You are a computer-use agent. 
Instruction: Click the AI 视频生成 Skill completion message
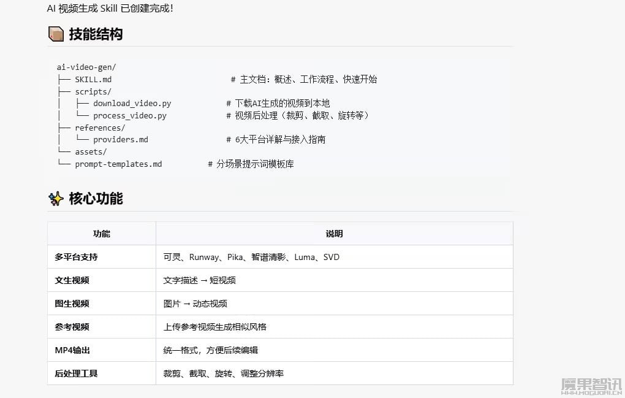click(x=108, y=9)
